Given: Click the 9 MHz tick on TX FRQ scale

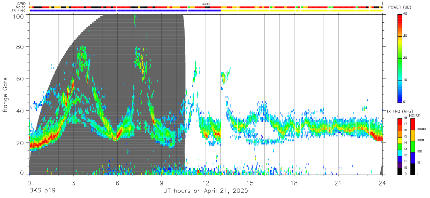Looking at the screenshot, I should pyautogui.click(x=406, y=174).
